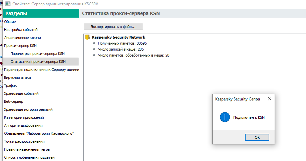Click the Kaspersky Security Center dialog title
Viewport: 306px width, 161px height.
tap(238, 99)
